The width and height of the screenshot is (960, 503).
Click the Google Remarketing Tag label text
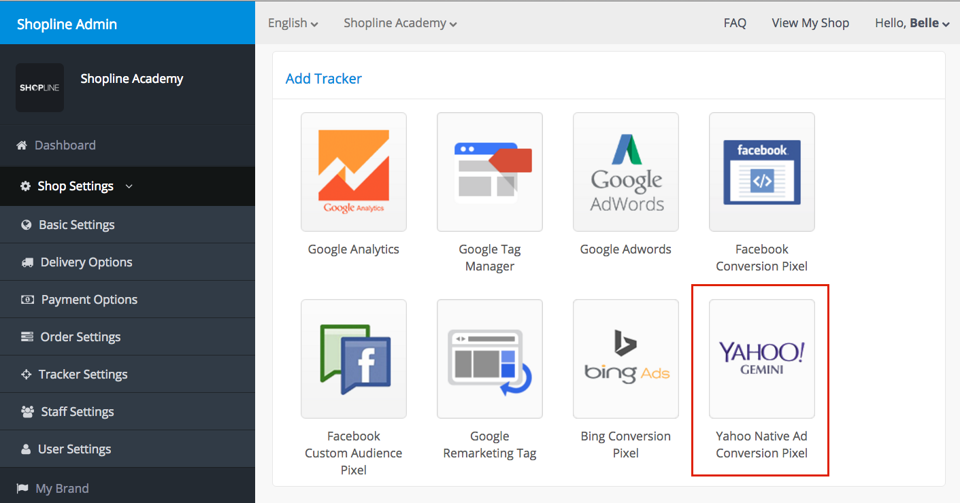click(x=490, y=445)
